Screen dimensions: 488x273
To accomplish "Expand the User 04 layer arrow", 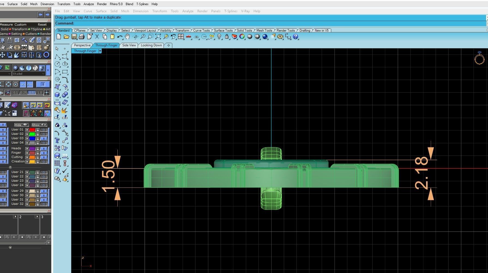I will [x=27, y=143].
